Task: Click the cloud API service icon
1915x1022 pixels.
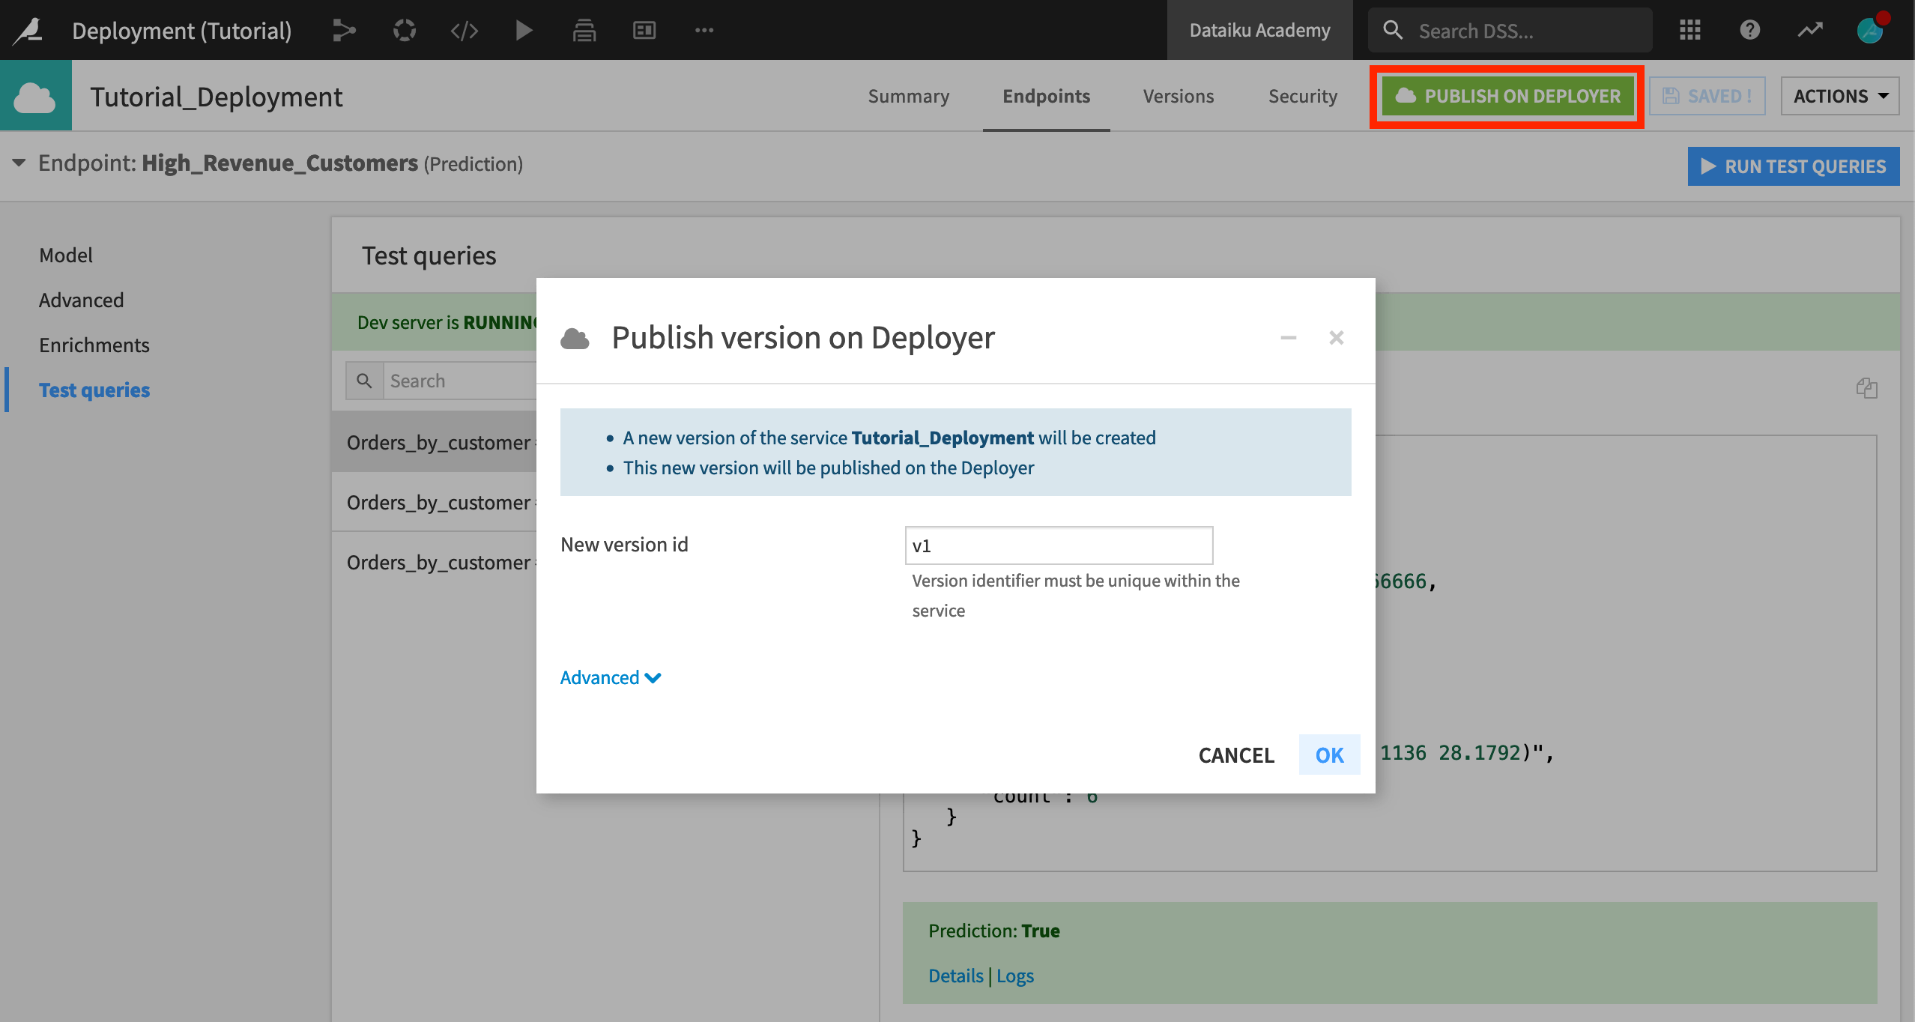Action: pyautogui.click(x=35, y=96)
